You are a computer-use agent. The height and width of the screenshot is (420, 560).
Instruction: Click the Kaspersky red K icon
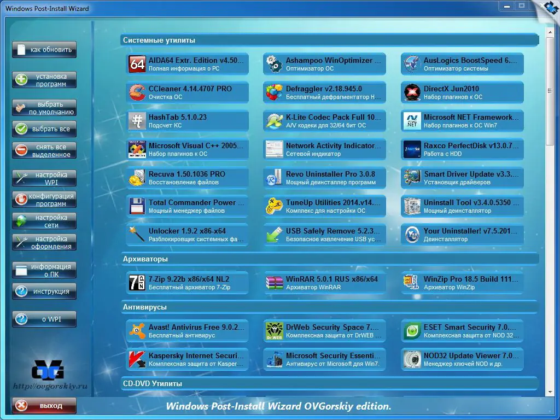coord(137,359)
